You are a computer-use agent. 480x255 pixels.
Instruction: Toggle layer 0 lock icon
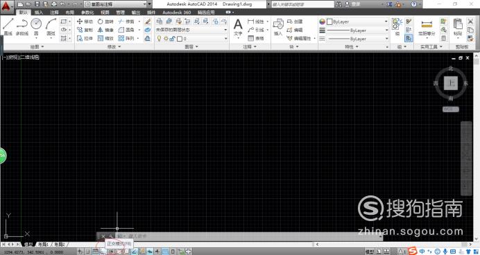tap(172, 39)
